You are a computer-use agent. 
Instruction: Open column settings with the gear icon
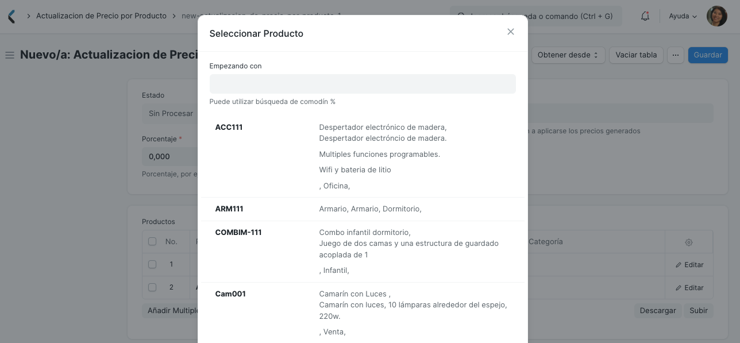688,242
